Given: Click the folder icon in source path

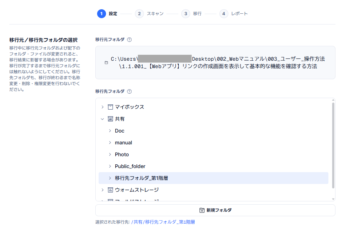Looking at the screenshot, I should (x=106, y=63).
